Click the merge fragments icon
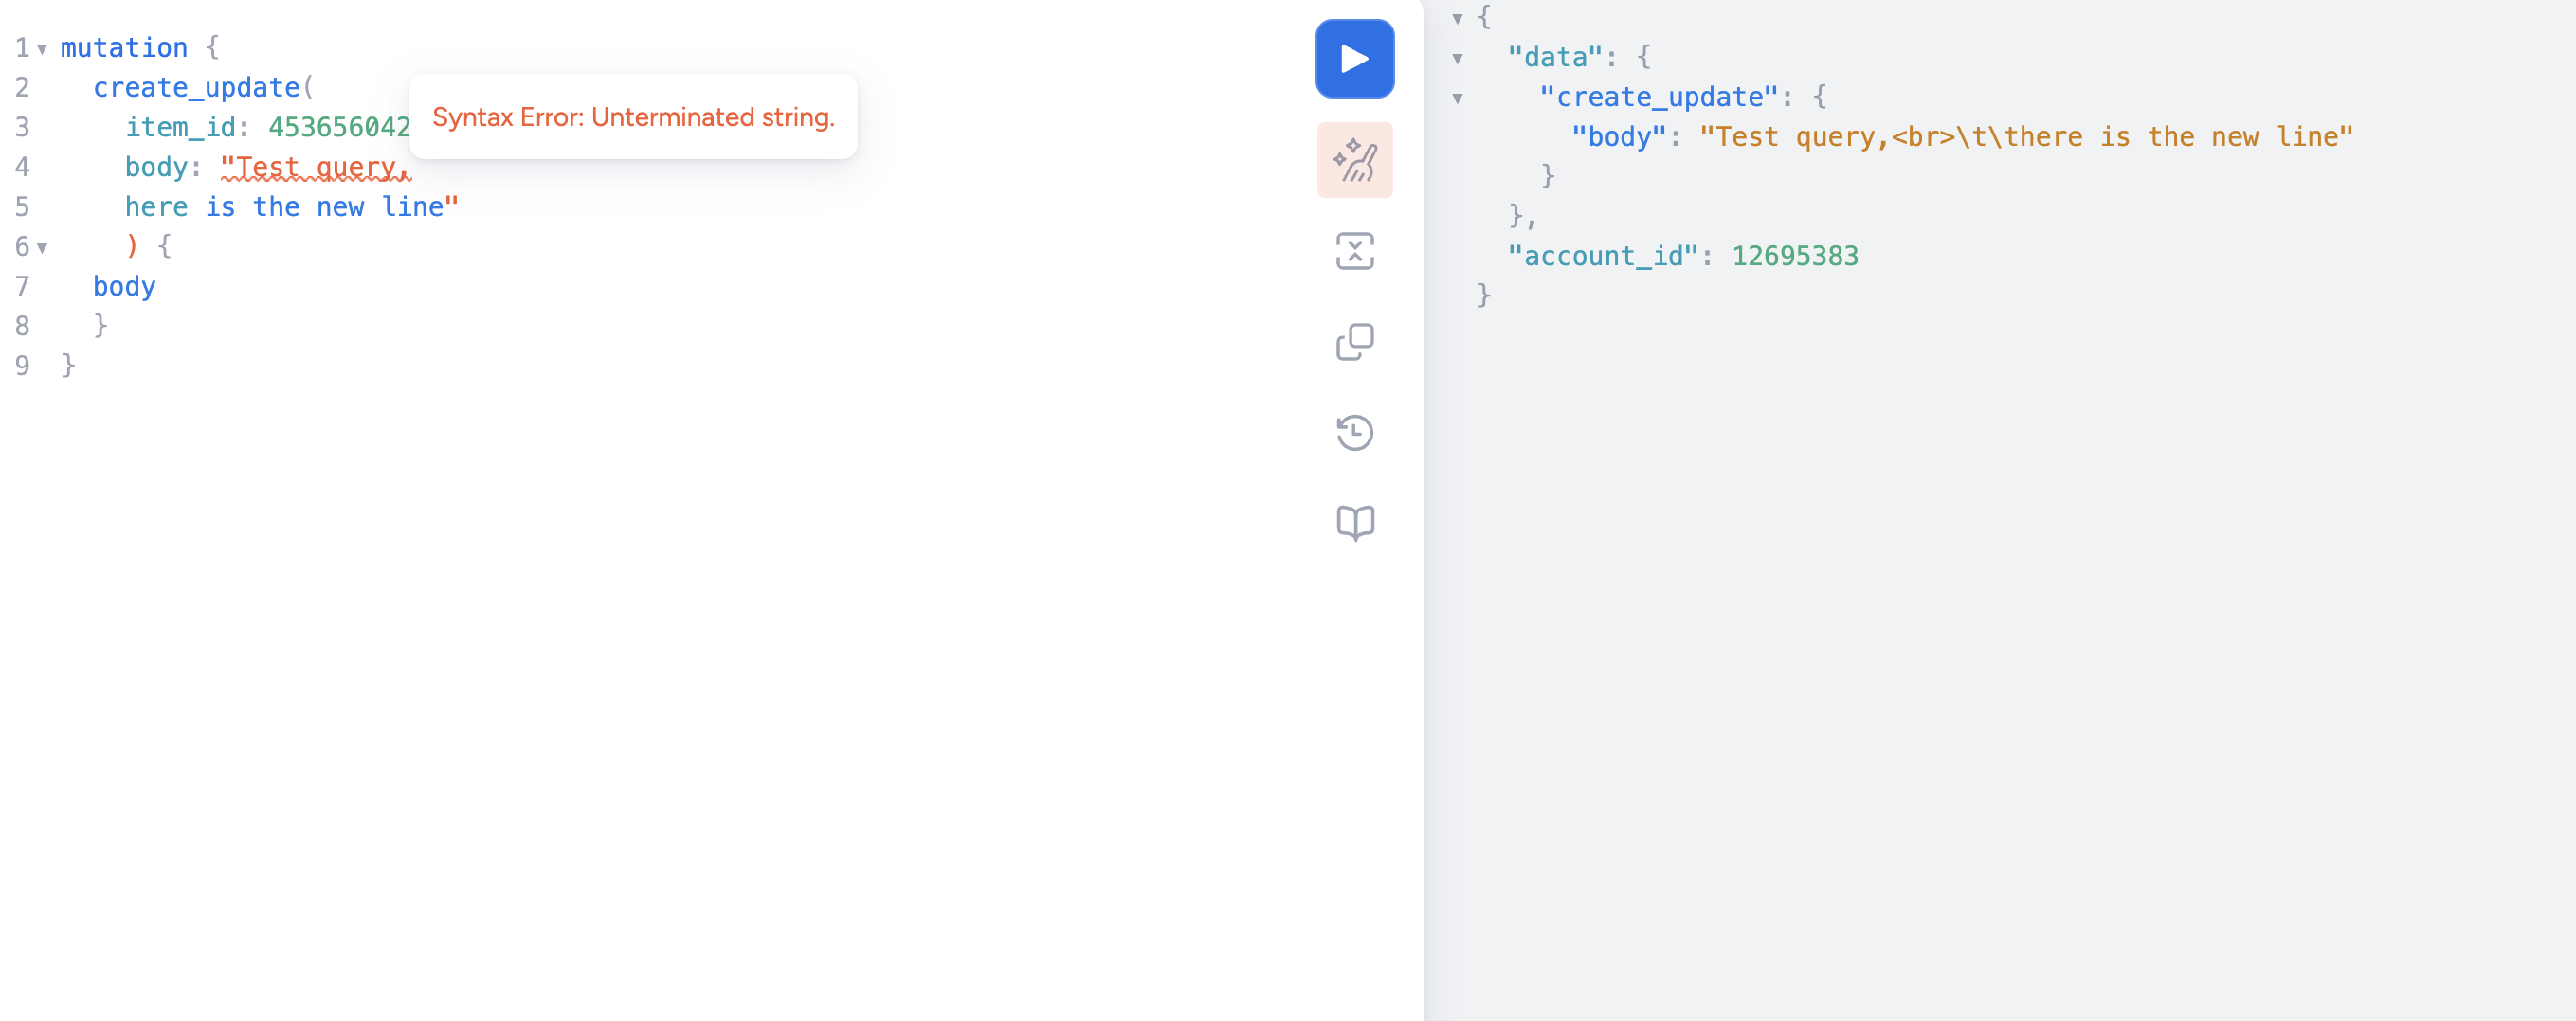The width and height of the screenshot is (2576, 1021). tap(1354, 251)
